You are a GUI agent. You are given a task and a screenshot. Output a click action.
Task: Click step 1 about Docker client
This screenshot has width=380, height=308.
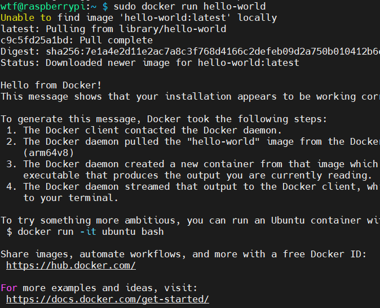pyautogui.click(x=144, y=130)
